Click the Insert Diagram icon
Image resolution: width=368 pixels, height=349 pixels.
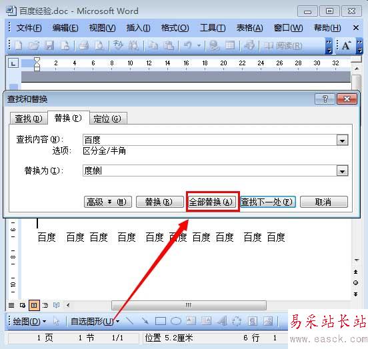(237, 321)
